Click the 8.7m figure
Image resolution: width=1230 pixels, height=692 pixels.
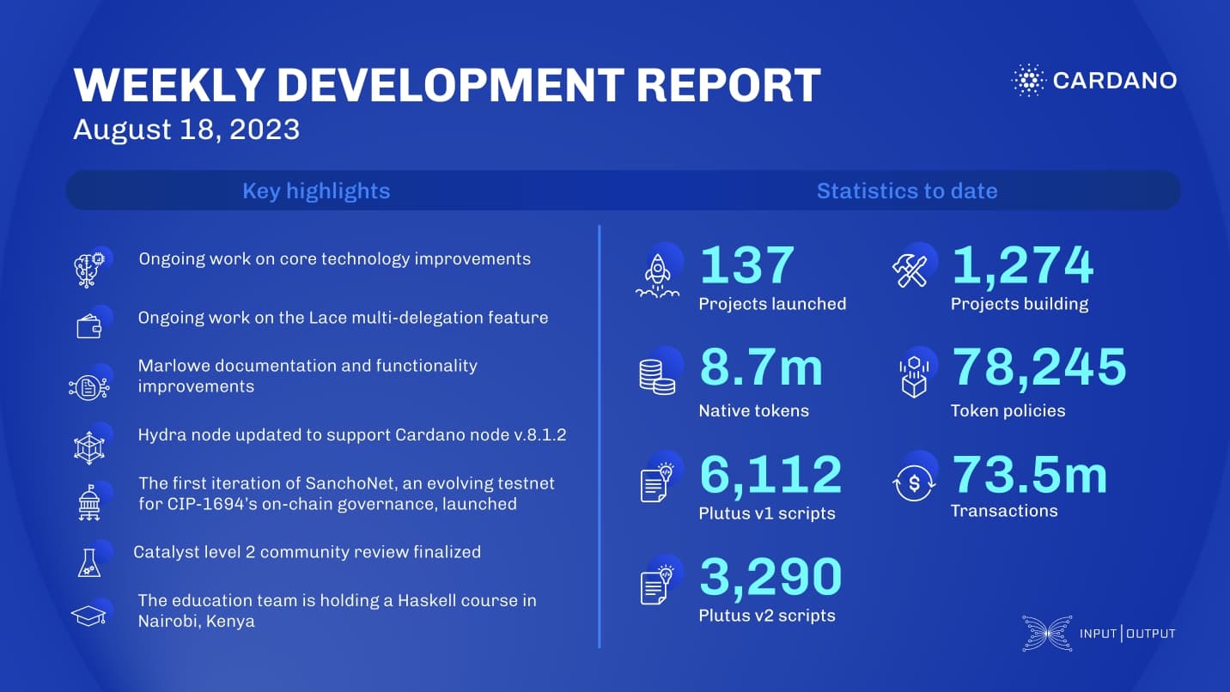coord(761,367)
